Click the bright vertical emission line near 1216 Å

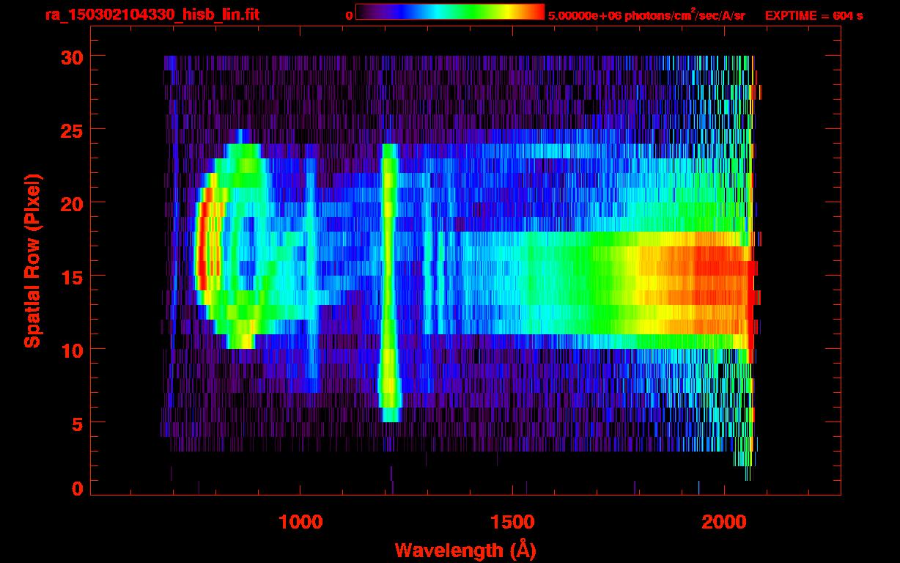389,282
